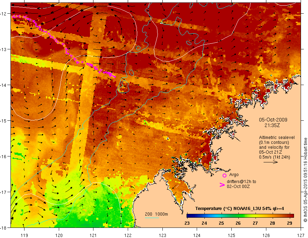Click the latitude axis label -14
The height and width of the screenshot is (238, 308).
(3, 85)
